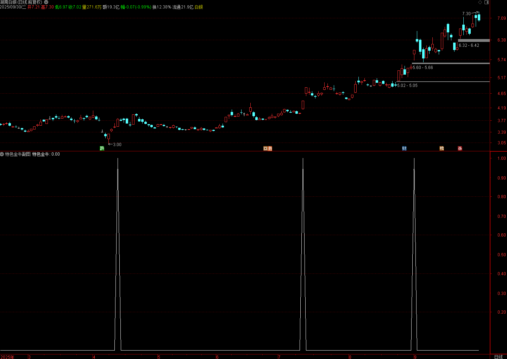Click month 8 on the time axis
507x359 pixels.
(350, 357)
